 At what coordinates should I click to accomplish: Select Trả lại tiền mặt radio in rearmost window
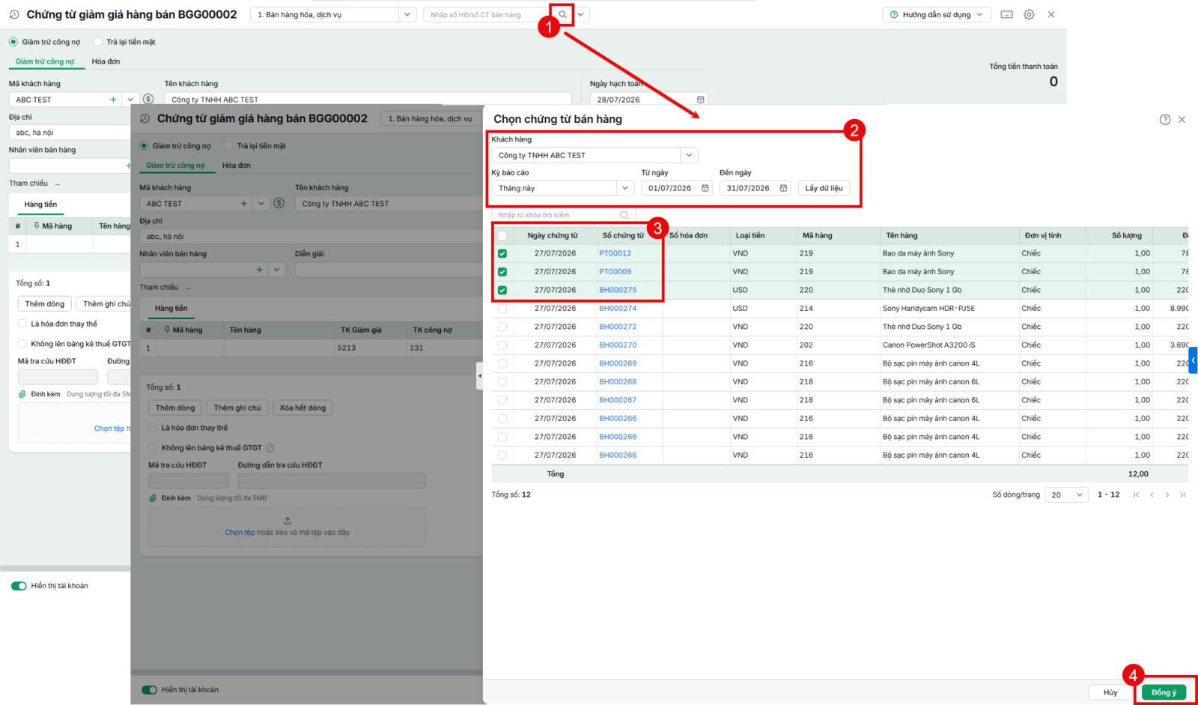(97, 42)
